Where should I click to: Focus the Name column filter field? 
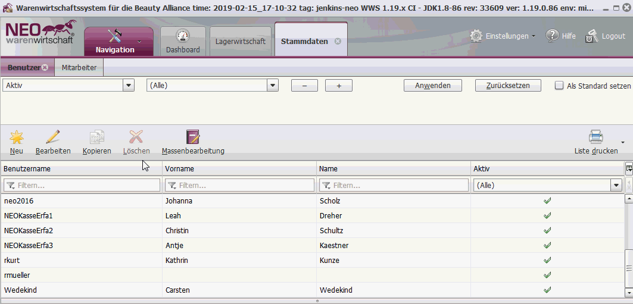click(394, 185)
